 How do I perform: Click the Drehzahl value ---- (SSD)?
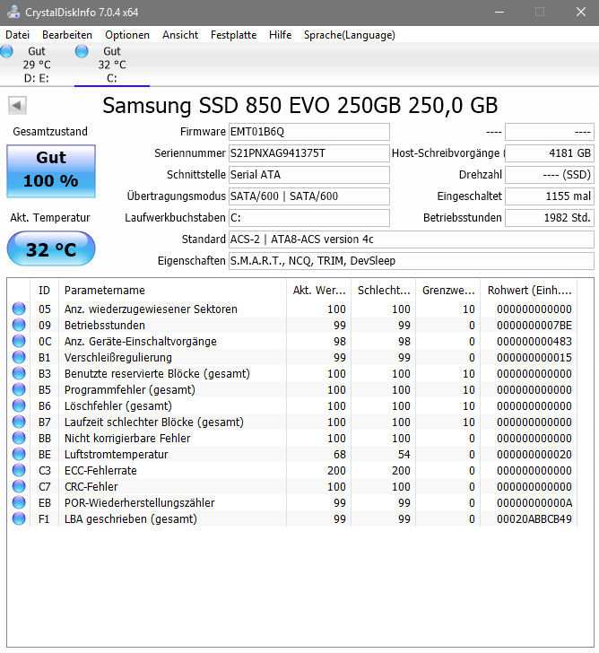tap(550, 175)
